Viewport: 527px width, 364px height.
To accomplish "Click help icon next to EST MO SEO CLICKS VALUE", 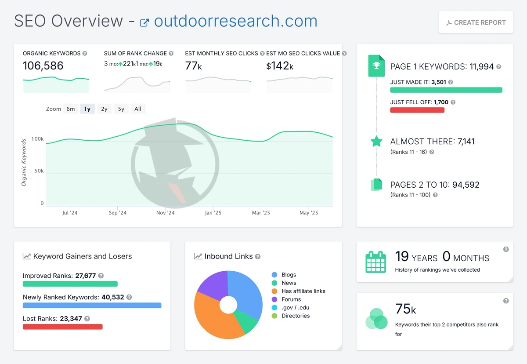I will 344,53.
